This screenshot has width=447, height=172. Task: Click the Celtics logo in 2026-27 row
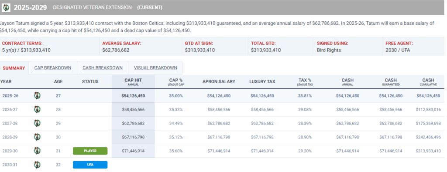click(37, 109)
